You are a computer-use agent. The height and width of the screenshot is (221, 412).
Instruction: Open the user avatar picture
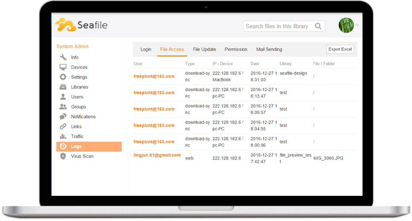pos(346,25)
